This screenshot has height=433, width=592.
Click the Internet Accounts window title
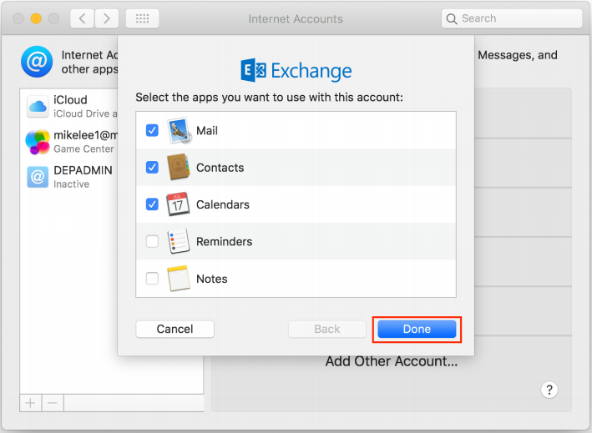coord(296,19)
